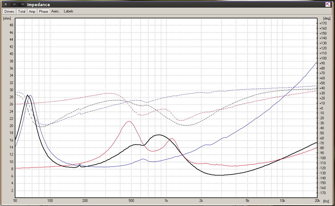Click the +0 degree axis value

tap(321, 108)
